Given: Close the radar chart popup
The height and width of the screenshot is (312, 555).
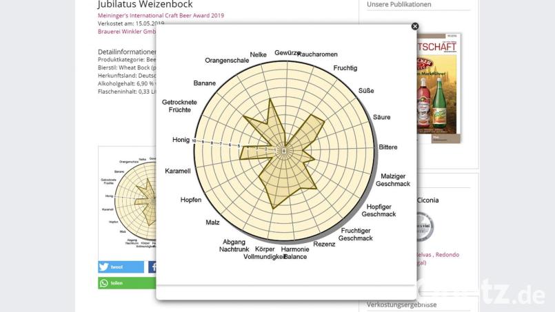Looking at the screenshot, I should click(415, 26).
